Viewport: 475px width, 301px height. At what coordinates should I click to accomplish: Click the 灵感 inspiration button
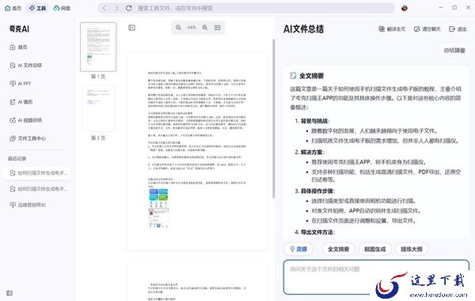pyautogui.click(x=298, y=249)
